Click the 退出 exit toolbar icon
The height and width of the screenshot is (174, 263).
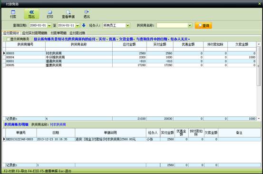point(87,14)
